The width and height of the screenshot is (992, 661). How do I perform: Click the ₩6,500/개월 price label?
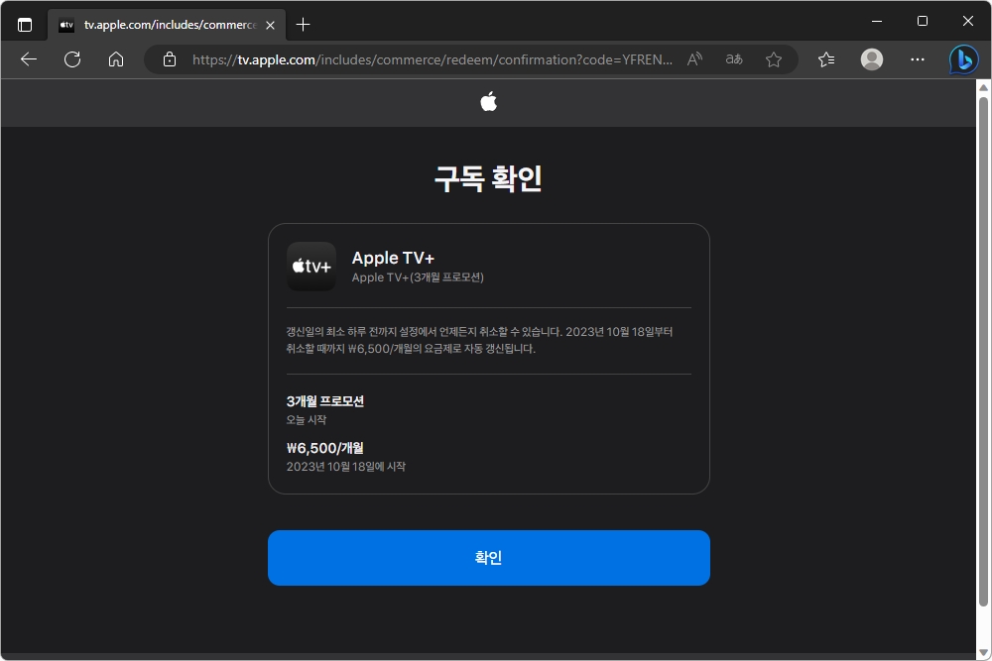[x=325, y=448]
